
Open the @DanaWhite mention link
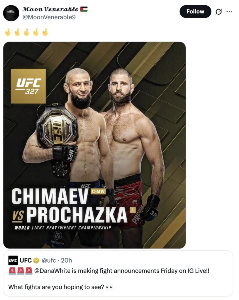[52, 271]
